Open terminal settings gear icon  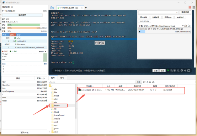pos(182,70)
